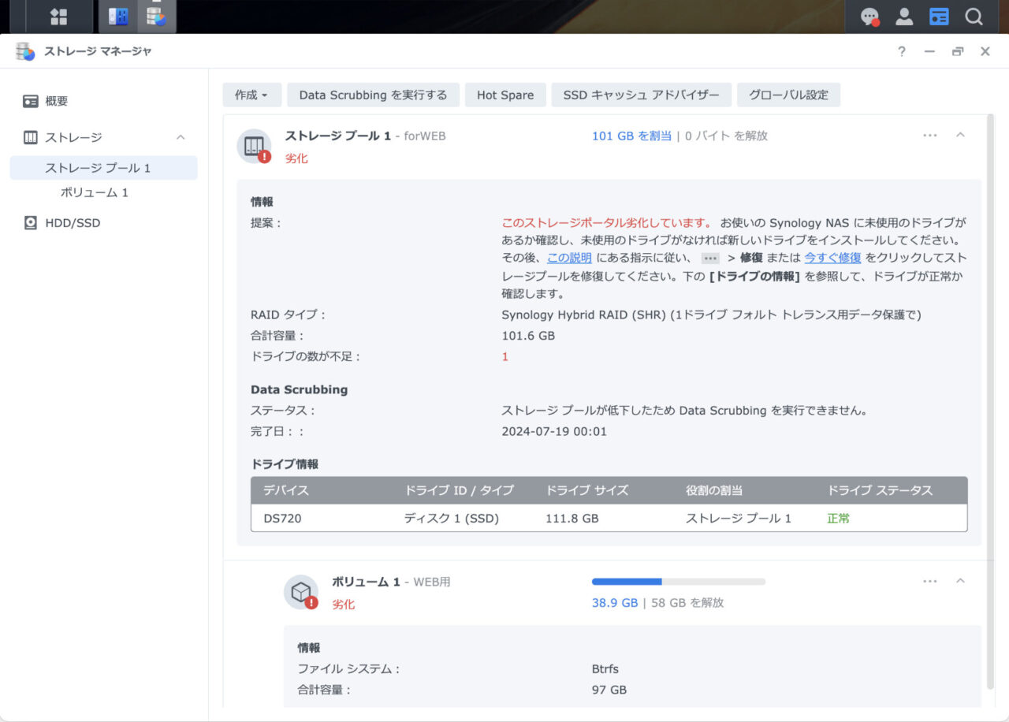Screen dimensions: 1009x722
Task: Click the ストレージ sidebar icon
Action: click(31, 137)
